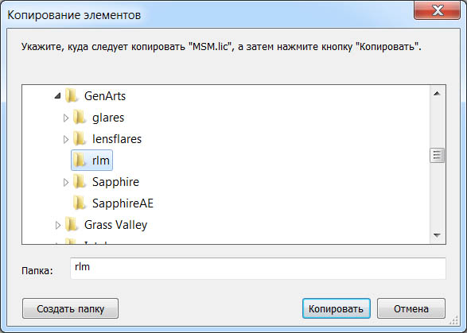Click the Создать папку button
The image size is (467, 333).
tap(70, 308)
